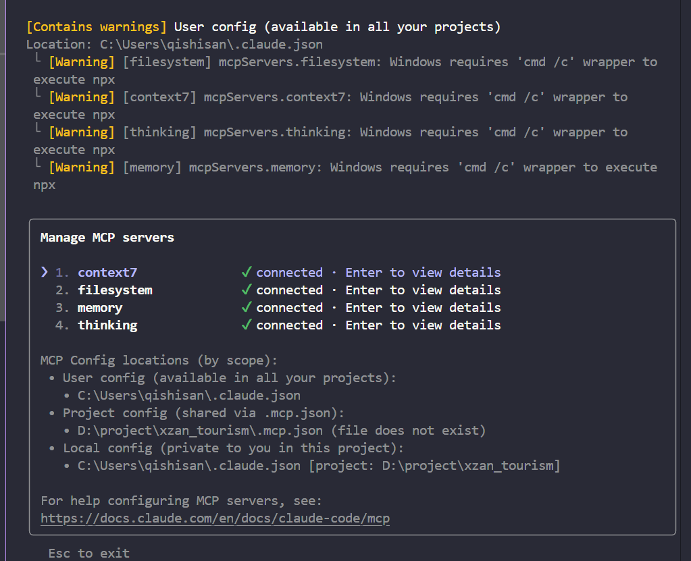The image size is (691, 561).
Task: Click the 'Manage MCP servers' heading
Action: coord(107,238)
